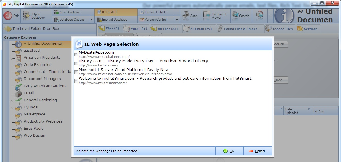Launch Firefox To MHT import
Viewport: 341px width, 162px height.
click(159, 12)
